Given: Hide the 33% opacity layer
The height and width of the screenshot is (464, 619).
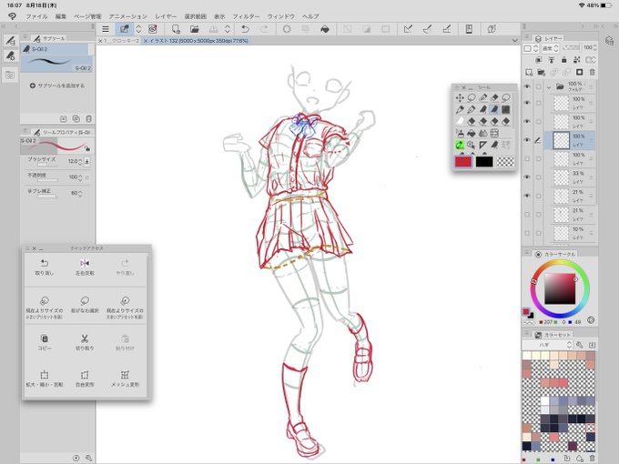Looking at the screenshot, I should click(527, 177).
